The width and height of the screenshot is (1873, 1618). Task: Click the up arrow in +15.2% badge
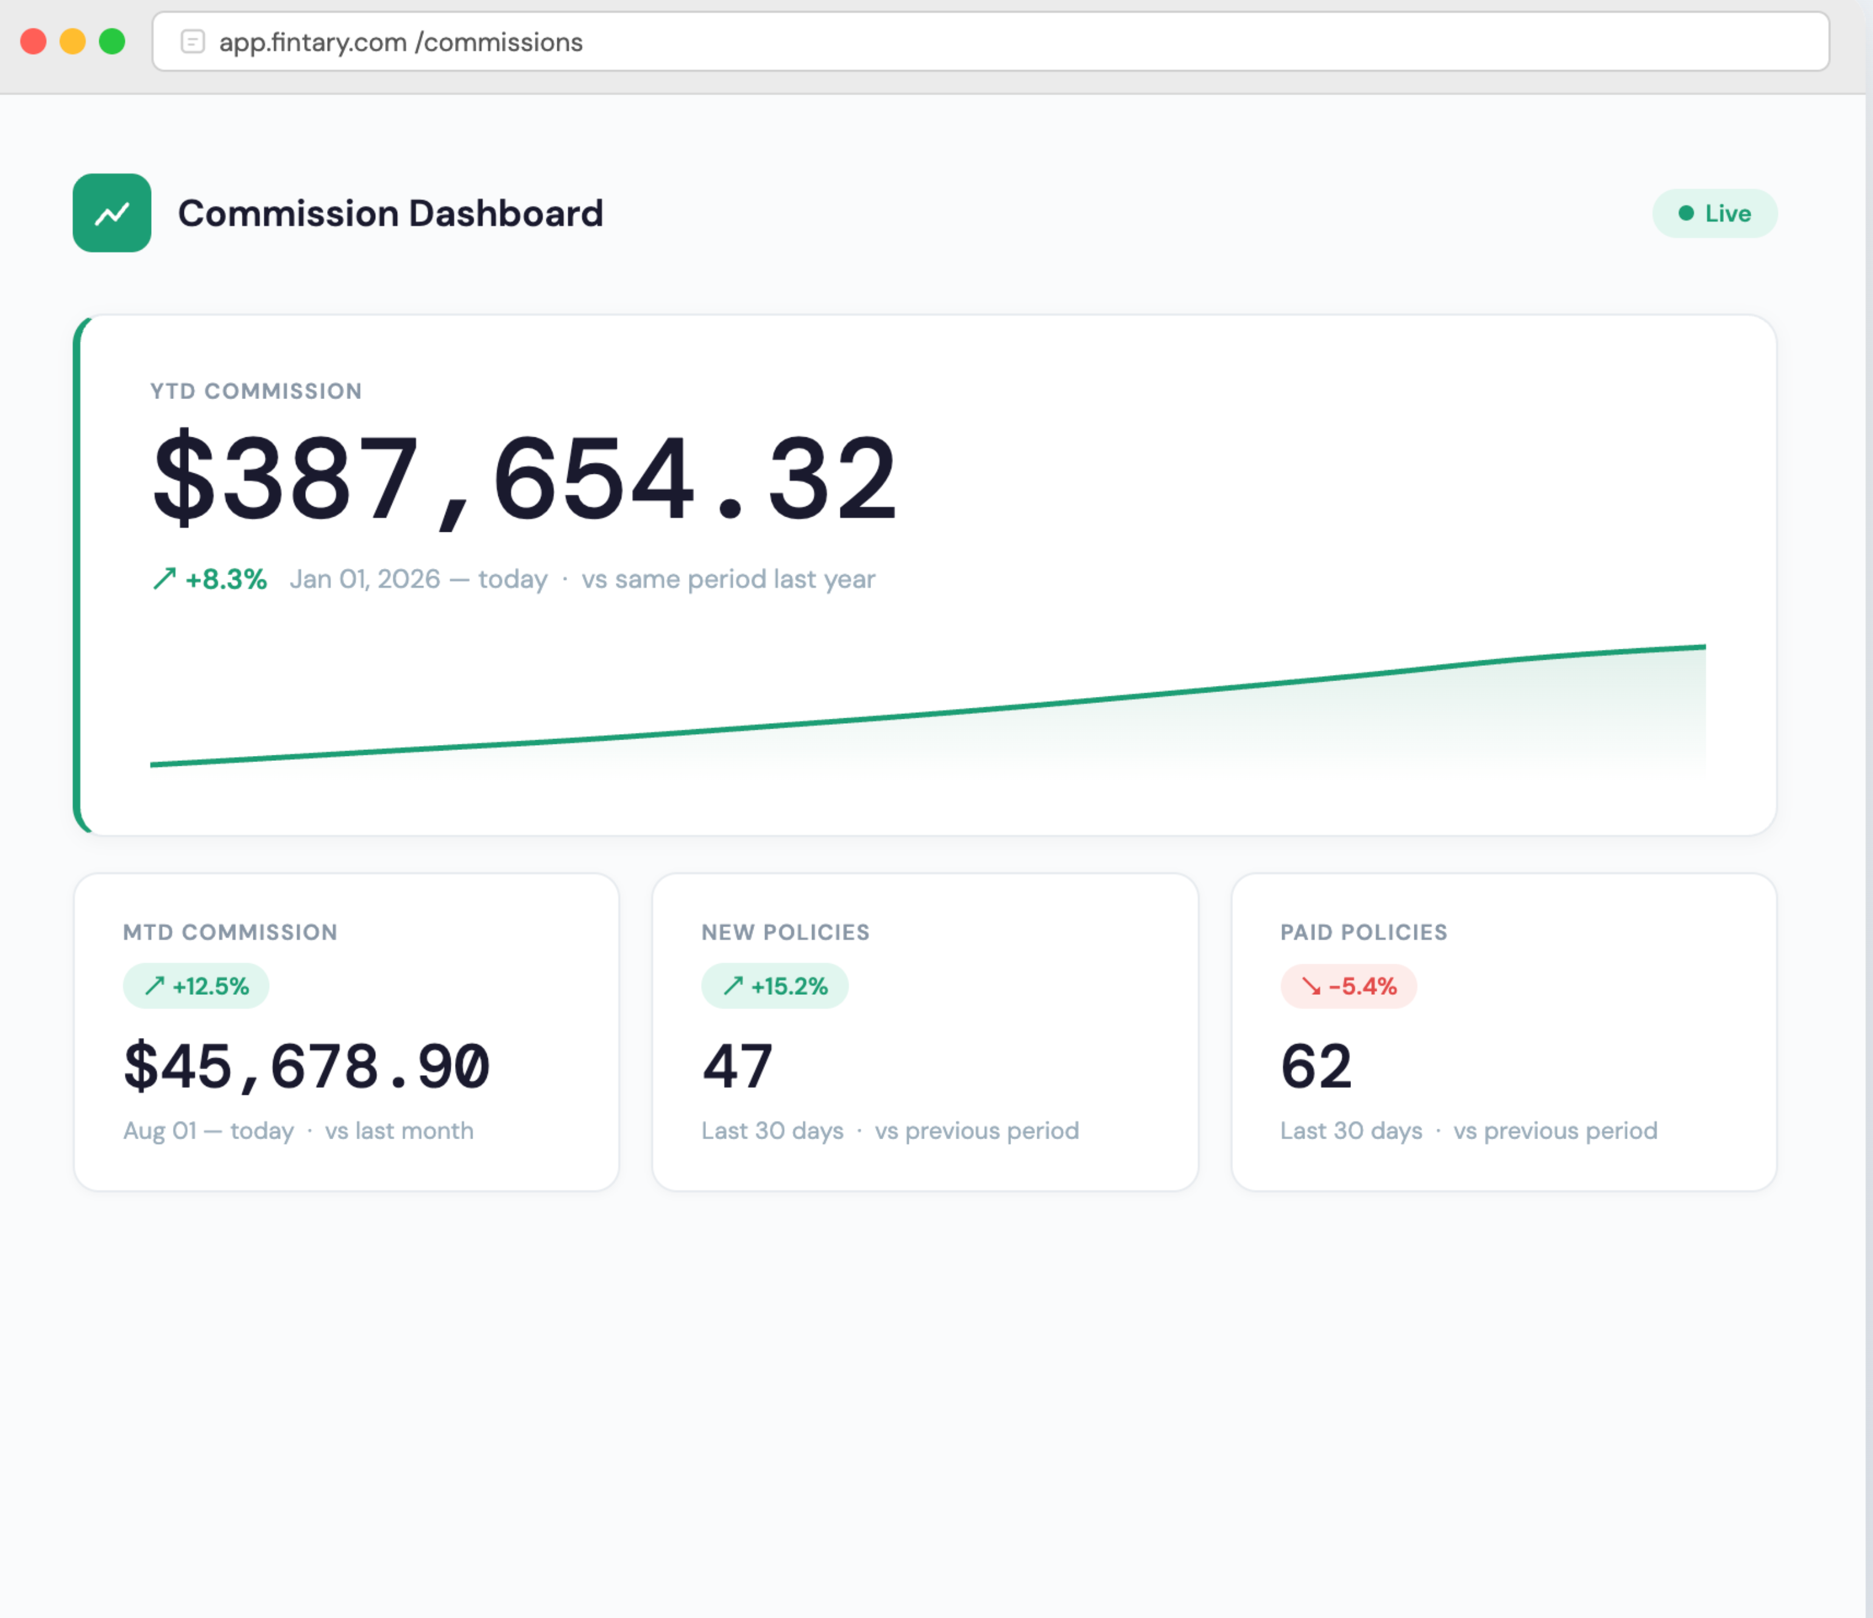click(733, 985)
